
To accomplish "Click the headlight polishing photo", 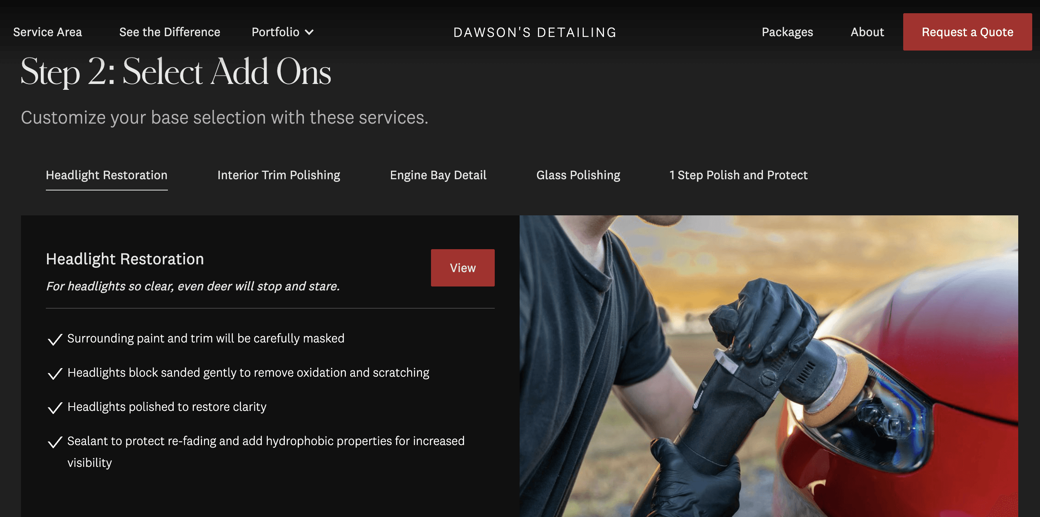I will [769, 366].
